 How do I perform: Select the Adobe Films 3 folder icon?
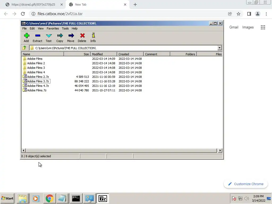[25, 68]
